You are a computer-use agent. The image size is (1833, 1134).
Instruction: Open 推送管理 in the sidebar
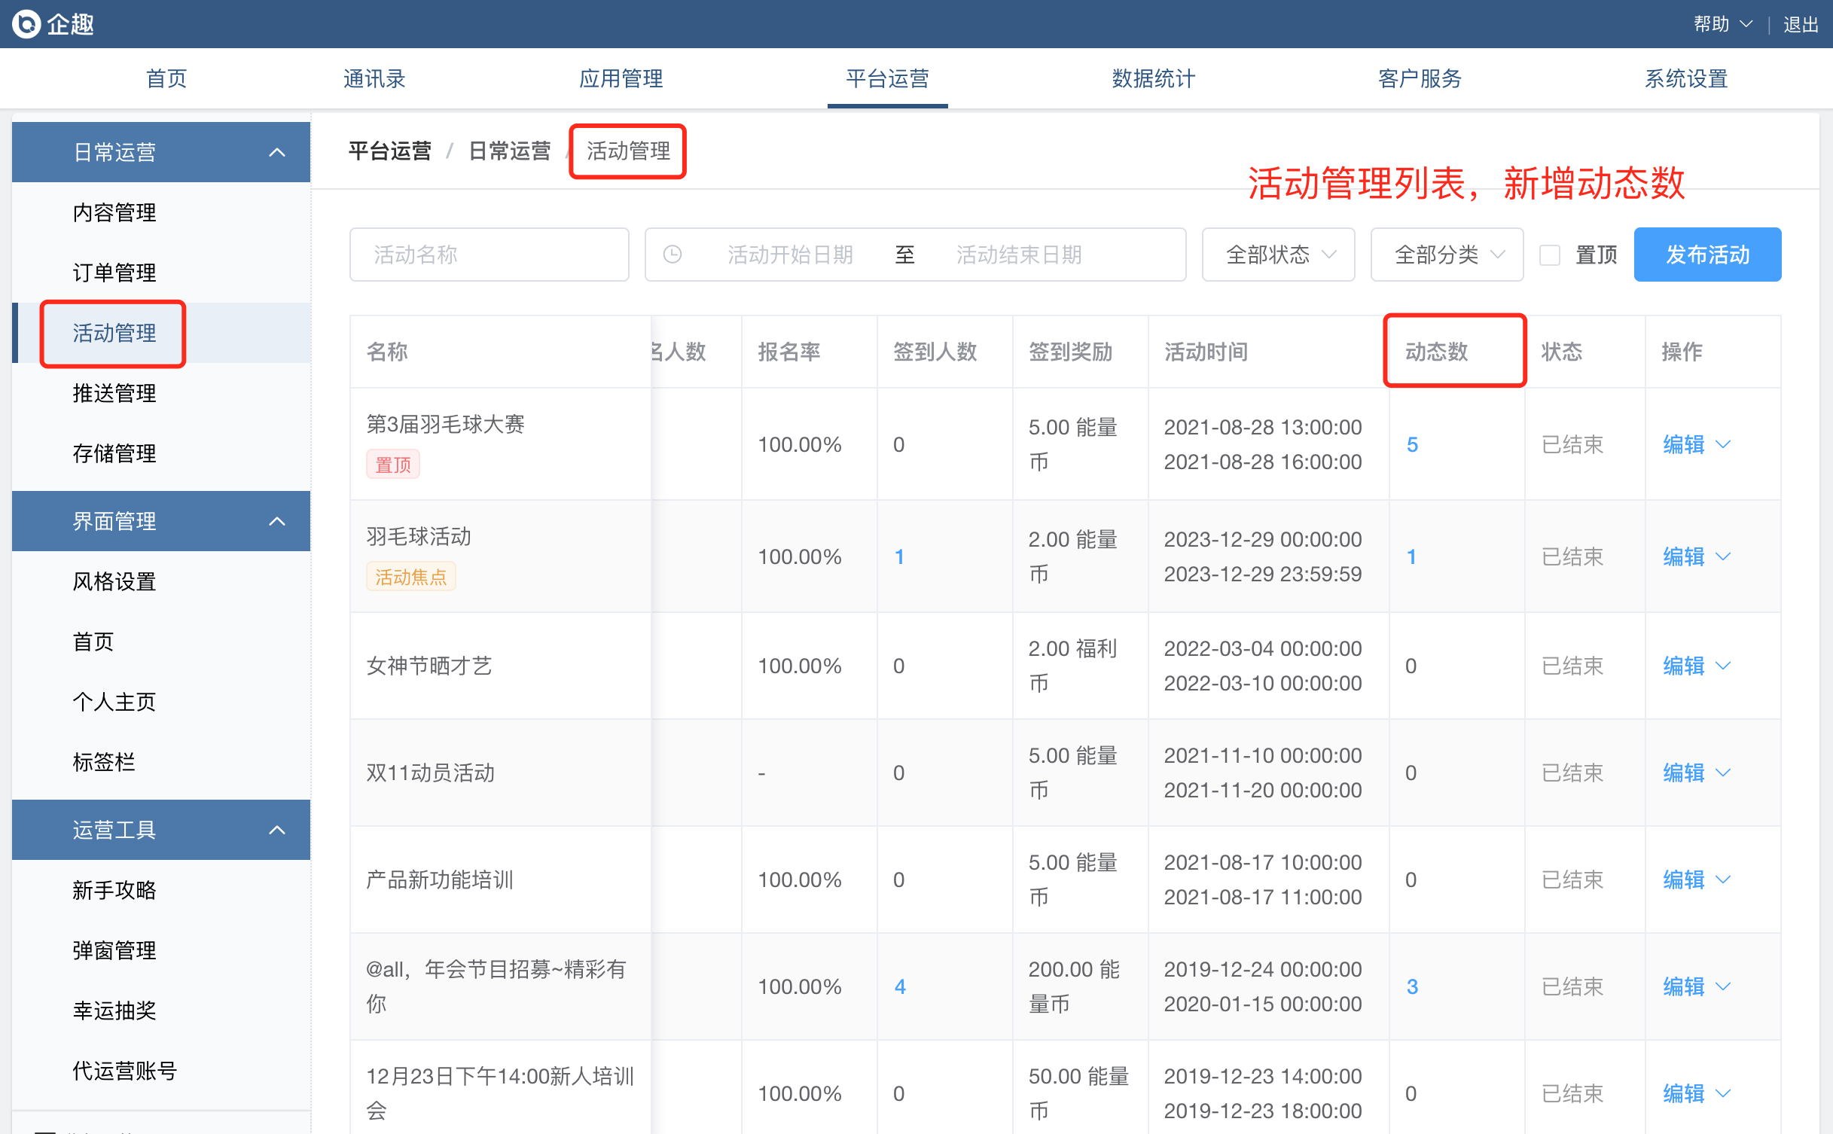tap(114, 393)
